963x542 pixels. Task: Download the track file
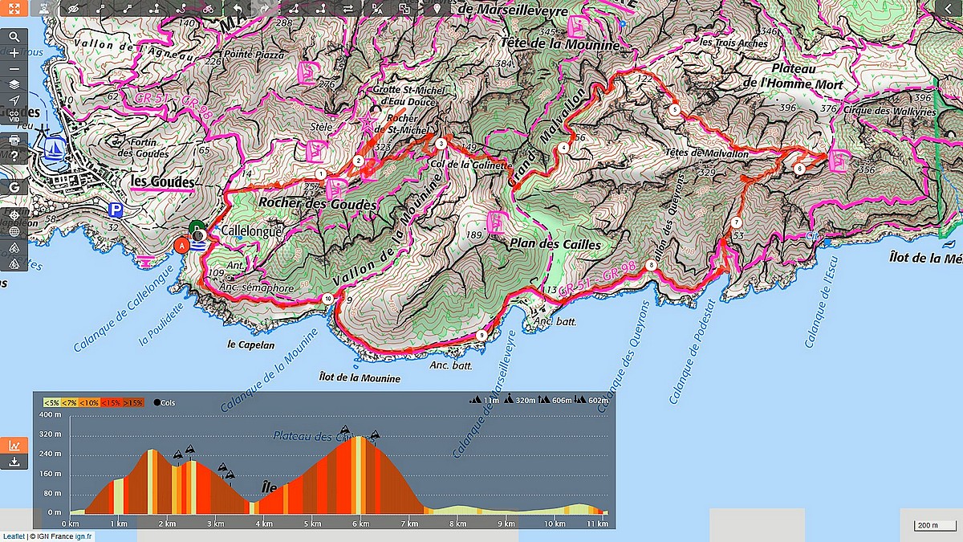[14, 462]
